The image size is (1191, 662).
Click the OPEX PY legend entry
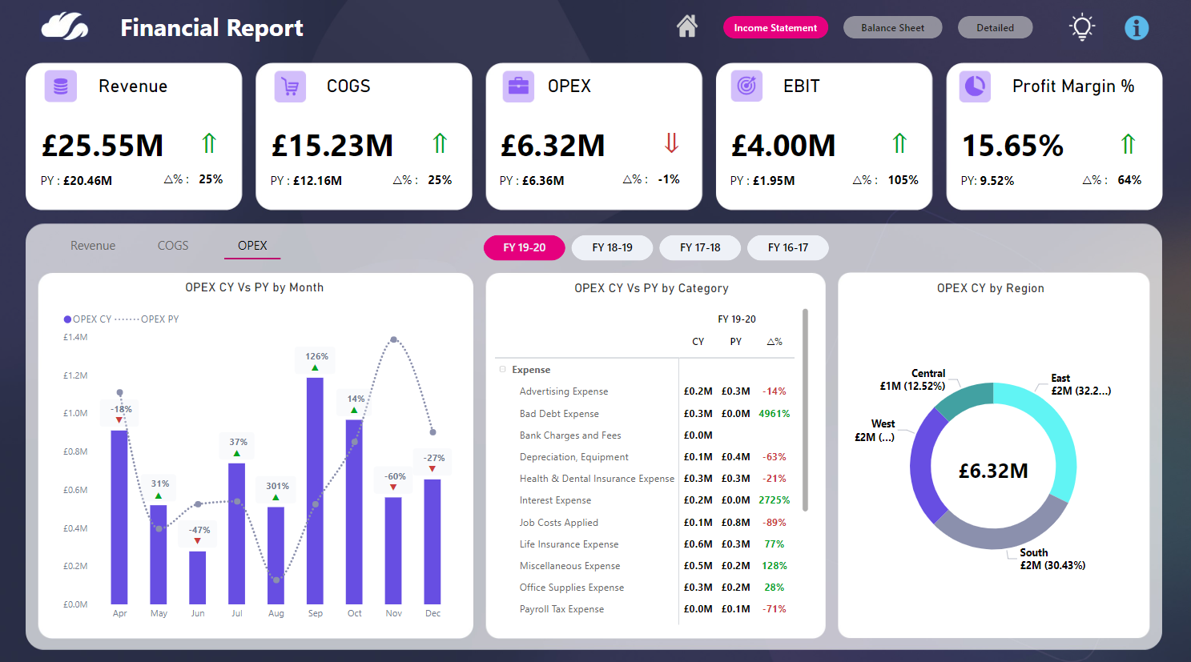147,319
